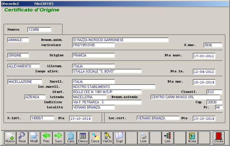Screen dimensions: 230x146
Task: Select Loc.cert. field VERANO BRIANZA
Action: (x=158, y=118)
